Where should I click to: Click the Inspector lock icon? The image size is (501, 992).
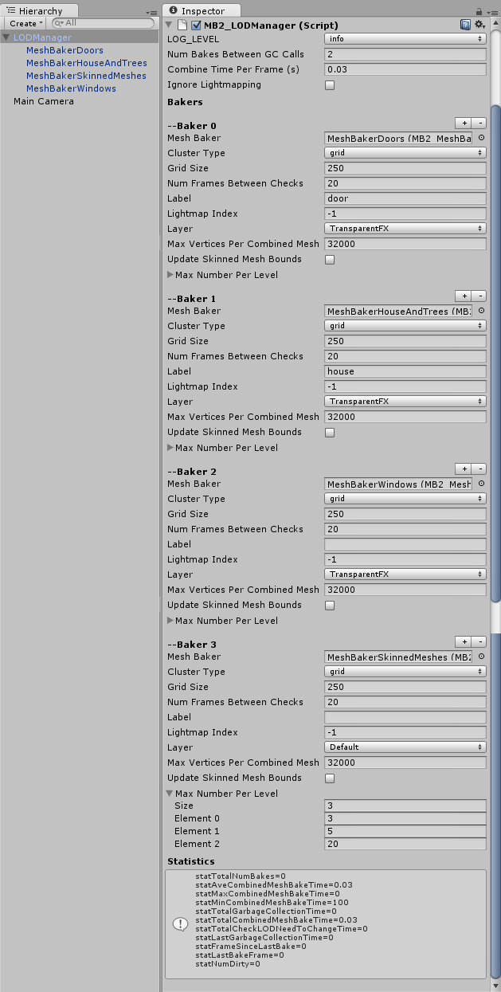pos(479,11)
